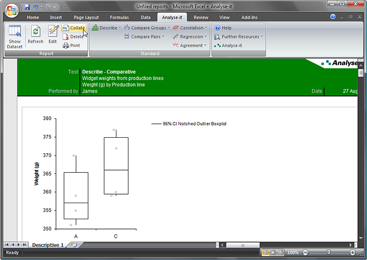The image size is (367, 260).
Task: Switch to Normal view in status bar
Action: (x=266, y=253)
